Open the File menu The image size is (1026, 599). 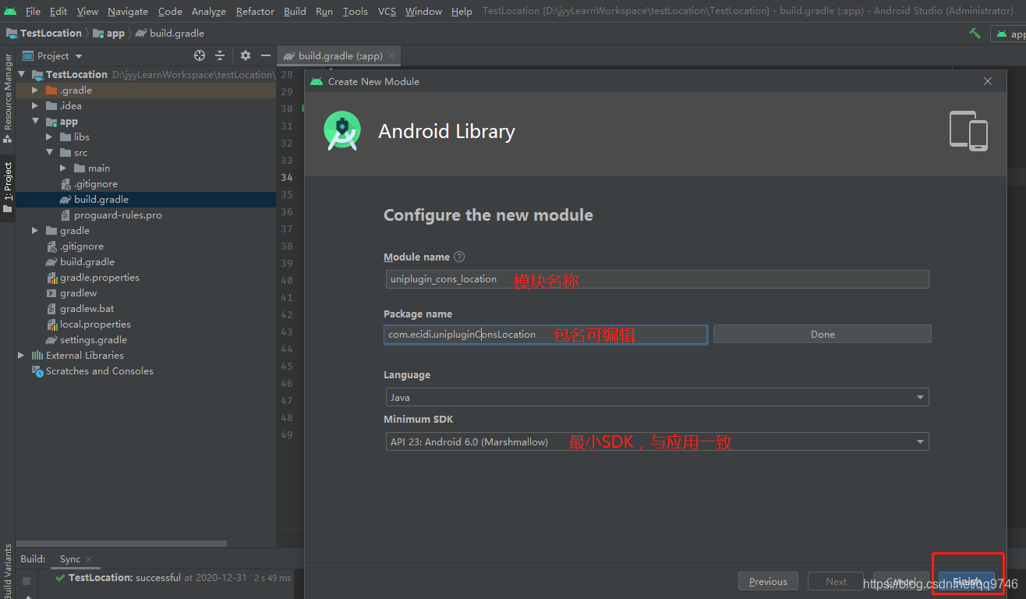click(33, 11)
